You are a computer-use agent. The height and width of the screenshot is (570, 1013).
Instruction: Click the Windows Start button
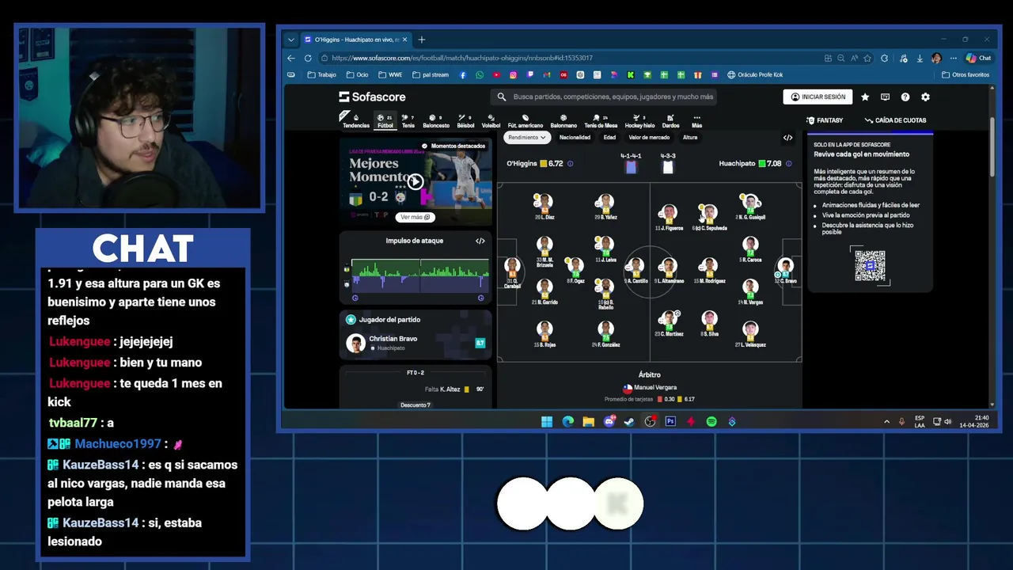tap(547, 422)
